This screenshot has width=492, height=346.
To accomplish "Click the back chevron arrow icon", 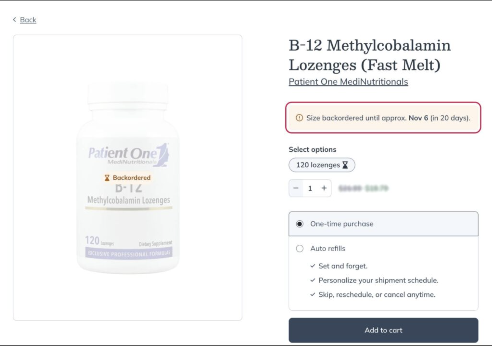I will pos(14,19).
